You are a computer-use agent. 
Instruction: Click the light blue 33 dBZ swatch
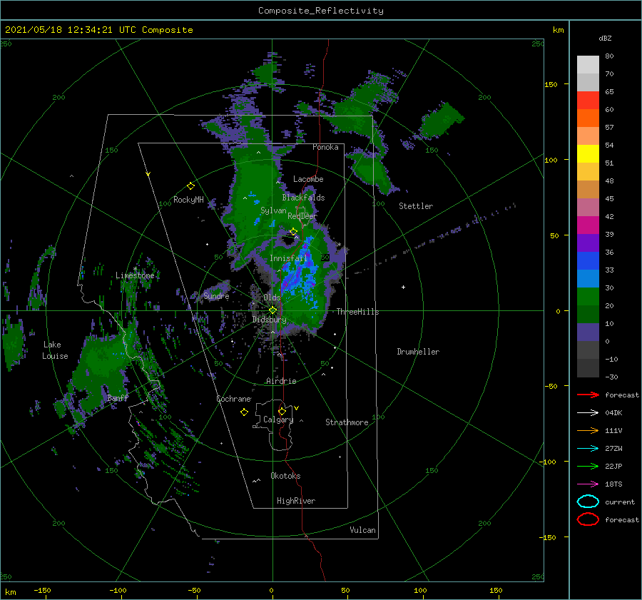[588, 279]
